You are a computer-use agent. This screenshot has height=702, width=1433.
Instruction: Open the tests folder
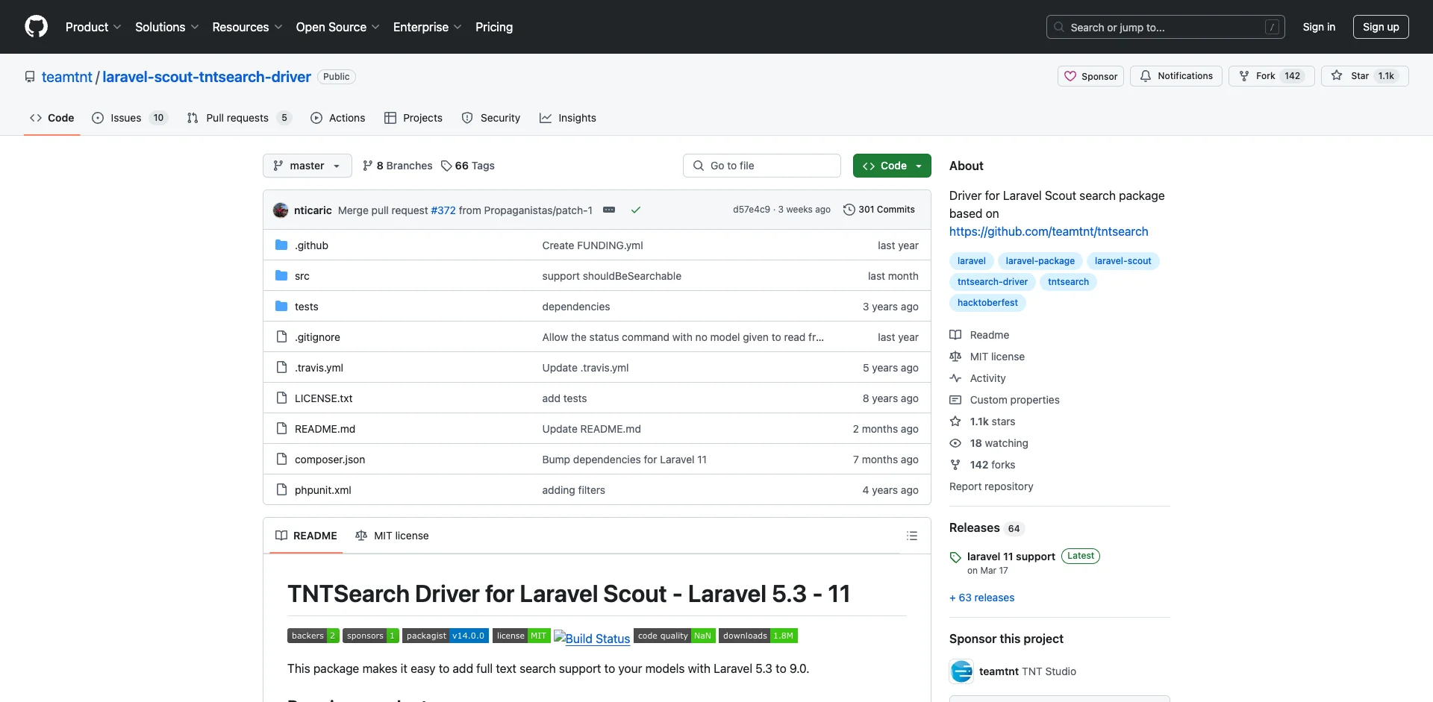click(x=306, y=307)
